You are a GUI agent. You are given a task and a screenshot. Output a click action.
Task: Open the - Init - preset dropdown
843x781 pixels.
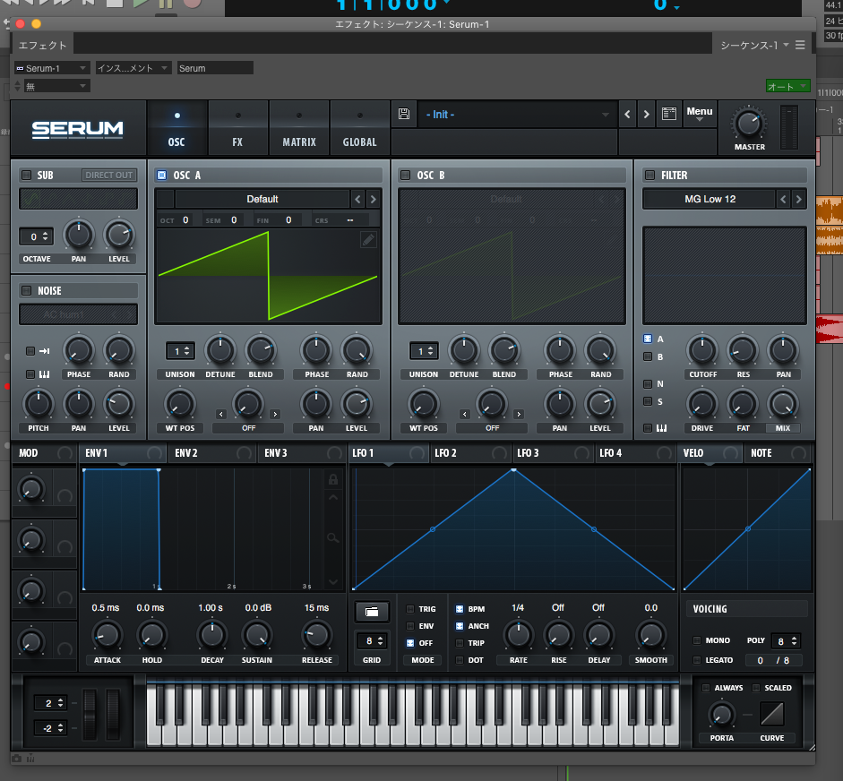click(516, 115)
